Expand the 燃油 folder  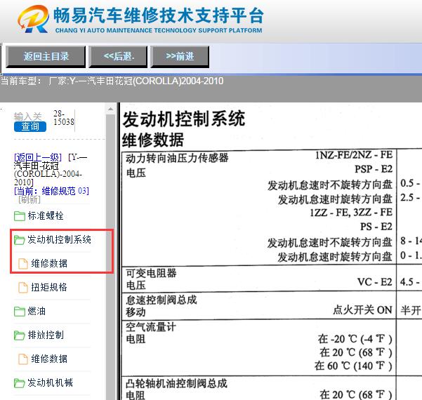click(x=37, y=312)
